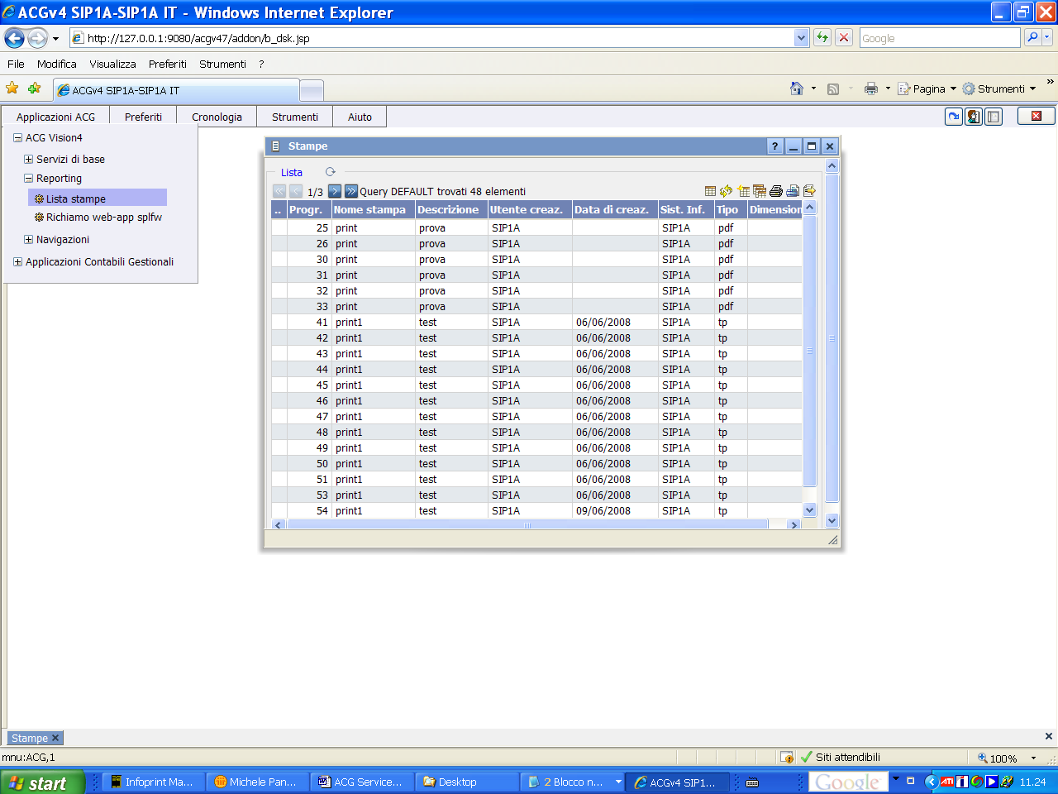
Task: Select the row with Progr. 25
Action: [x=536, y=228]
